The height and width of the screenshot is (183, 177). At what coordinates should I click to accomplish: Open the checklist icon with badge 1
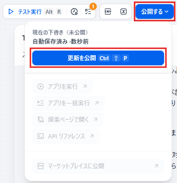[88, 11]
